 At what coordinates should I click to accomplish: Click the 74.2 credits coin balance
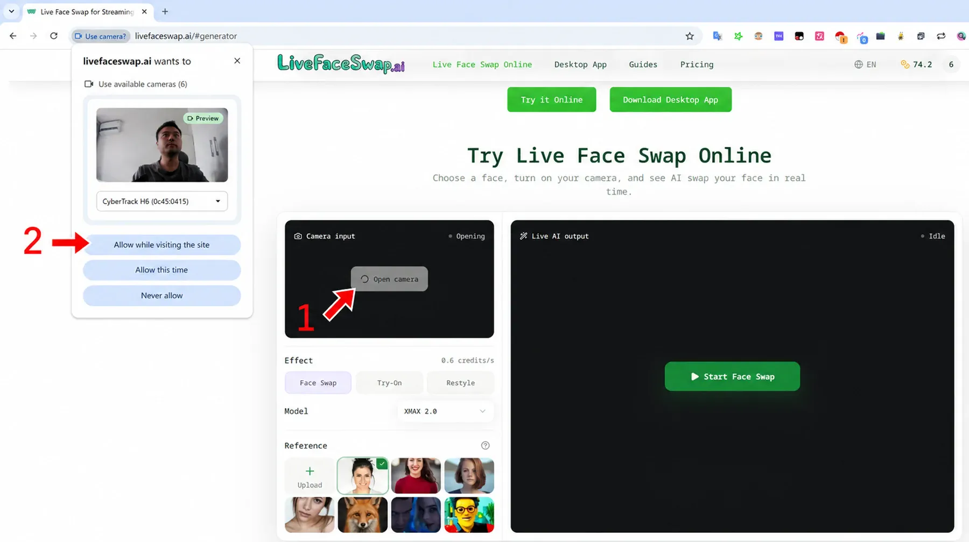point(916,65)
